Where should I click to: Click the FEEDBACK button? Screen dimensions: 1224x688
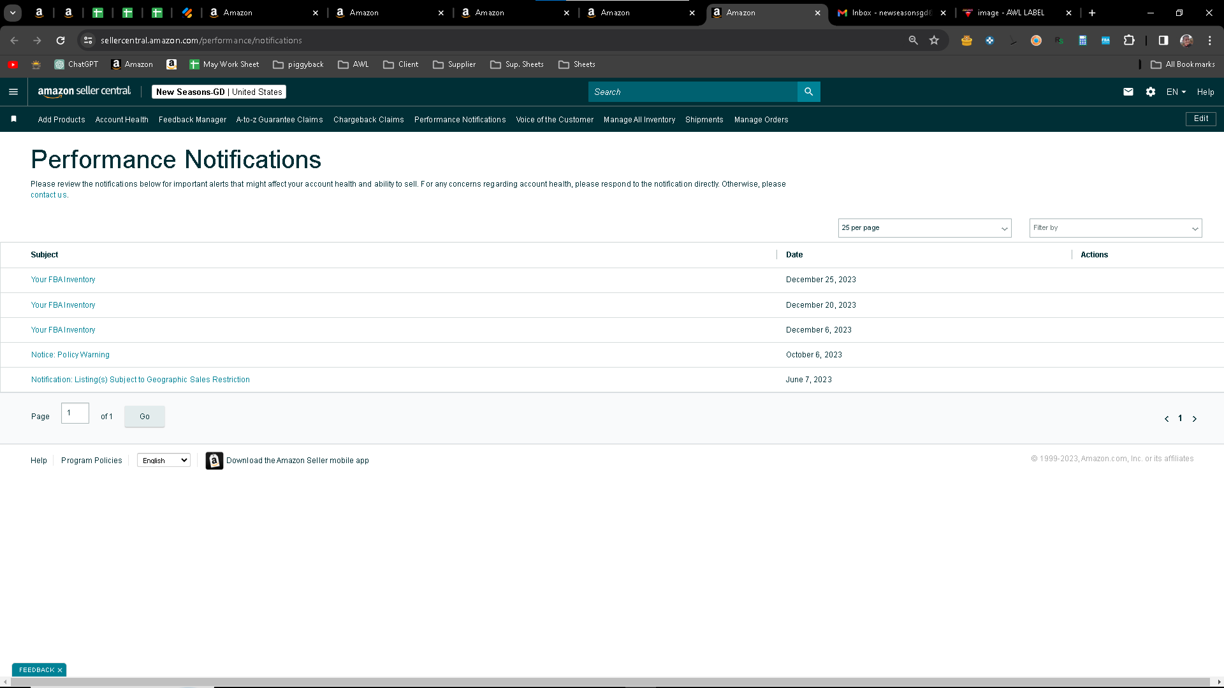[37, 670]
